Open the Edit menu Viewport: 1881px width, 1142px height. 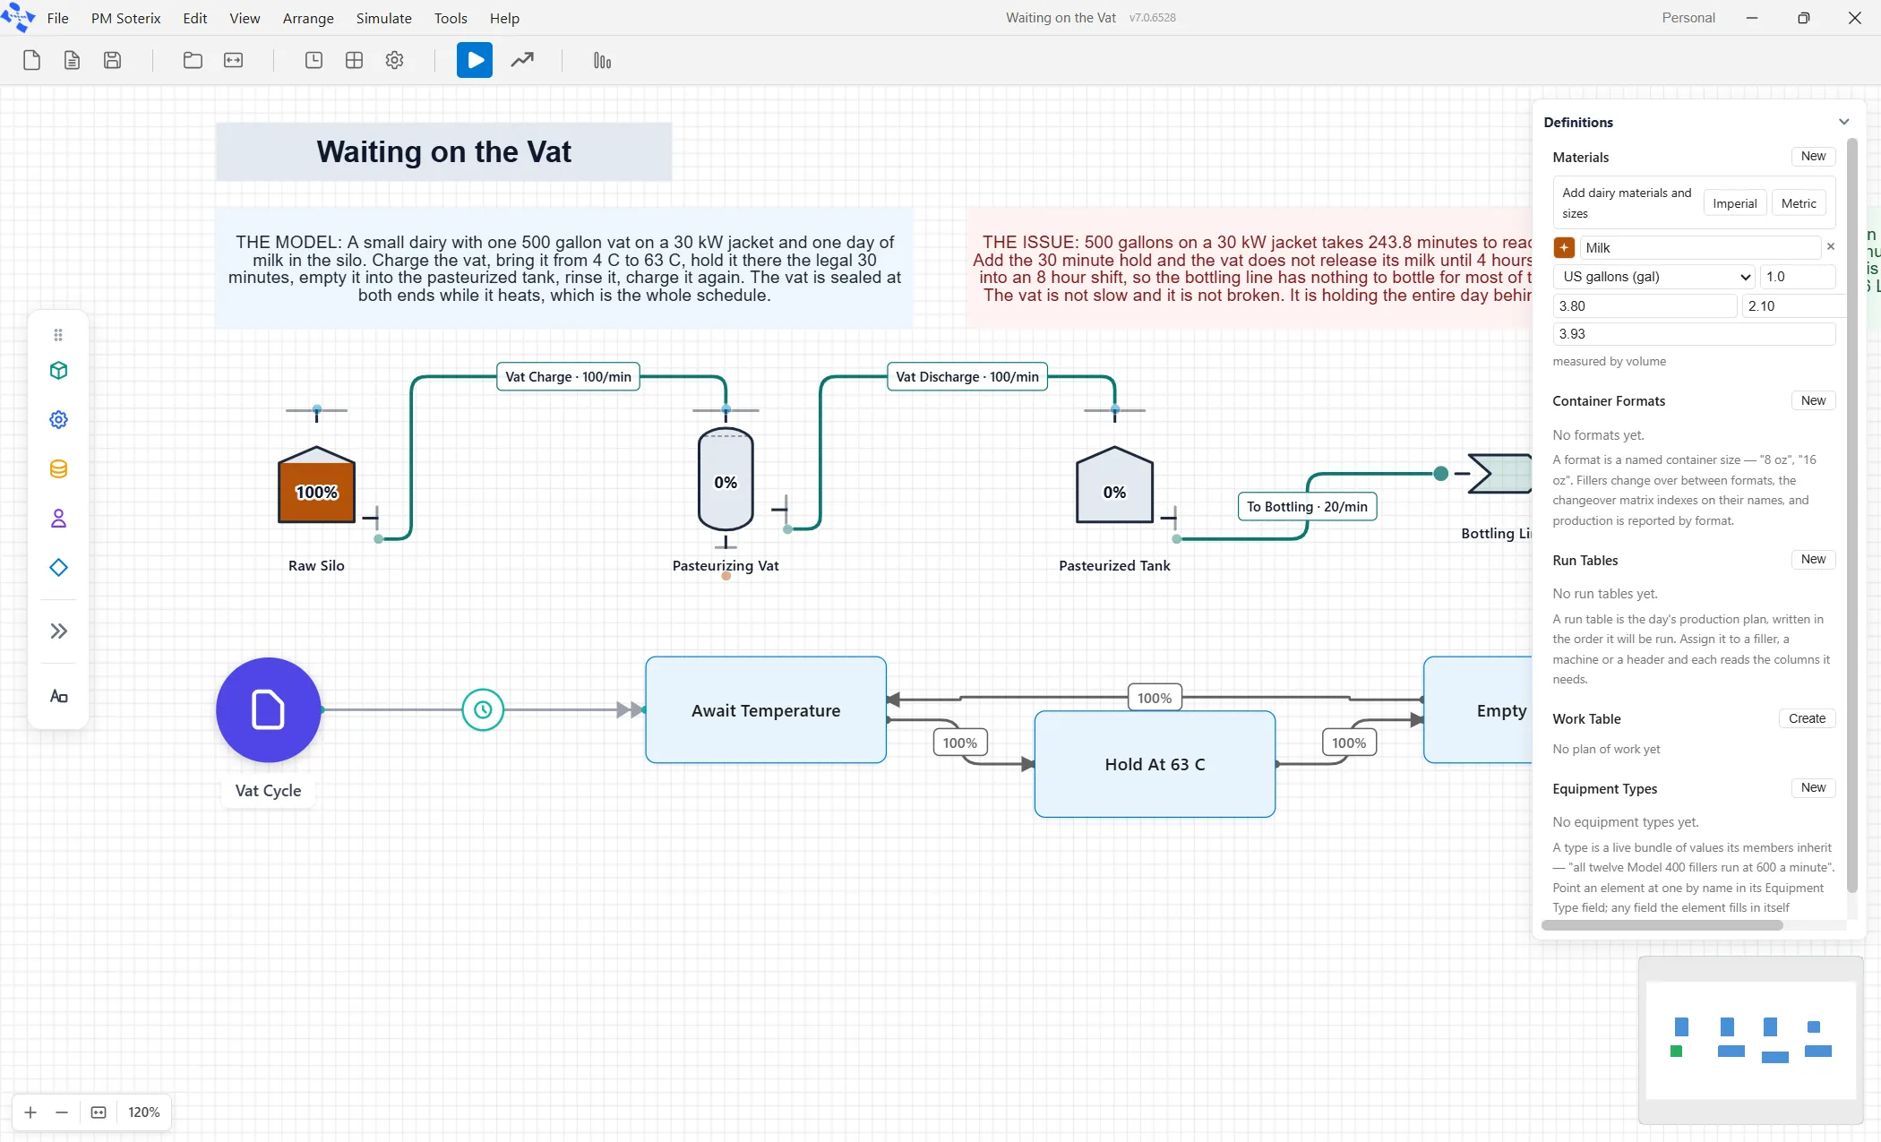click(194, 18)
